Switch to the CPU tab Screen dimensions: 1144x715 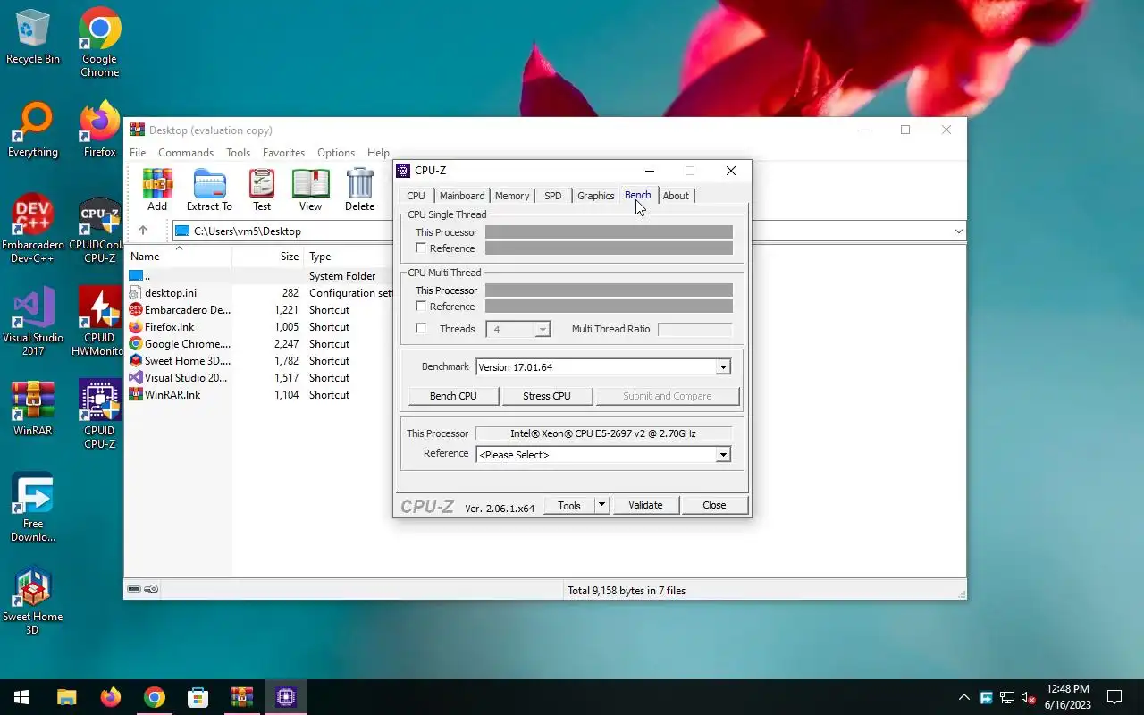pos(416,196)
